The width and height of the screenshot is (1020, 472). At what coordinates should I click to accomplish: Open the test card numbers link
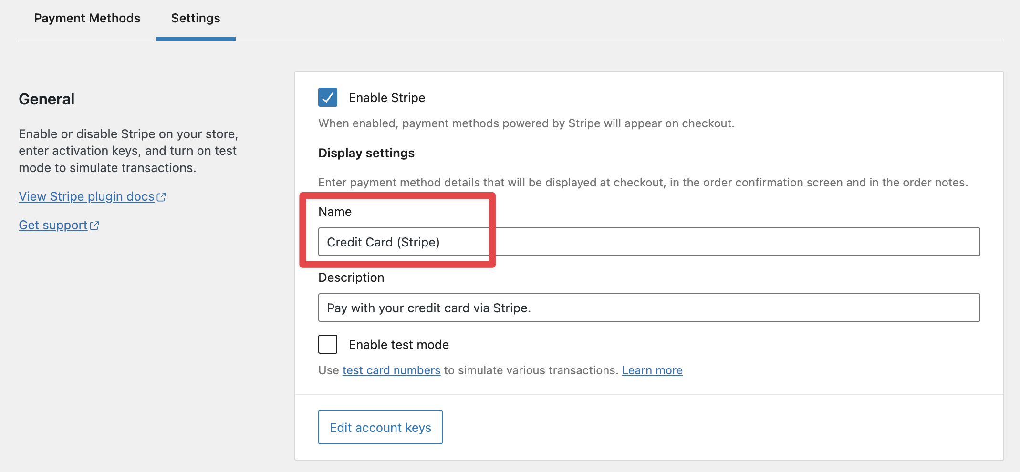pyautogui.click(x=391, y=370)
